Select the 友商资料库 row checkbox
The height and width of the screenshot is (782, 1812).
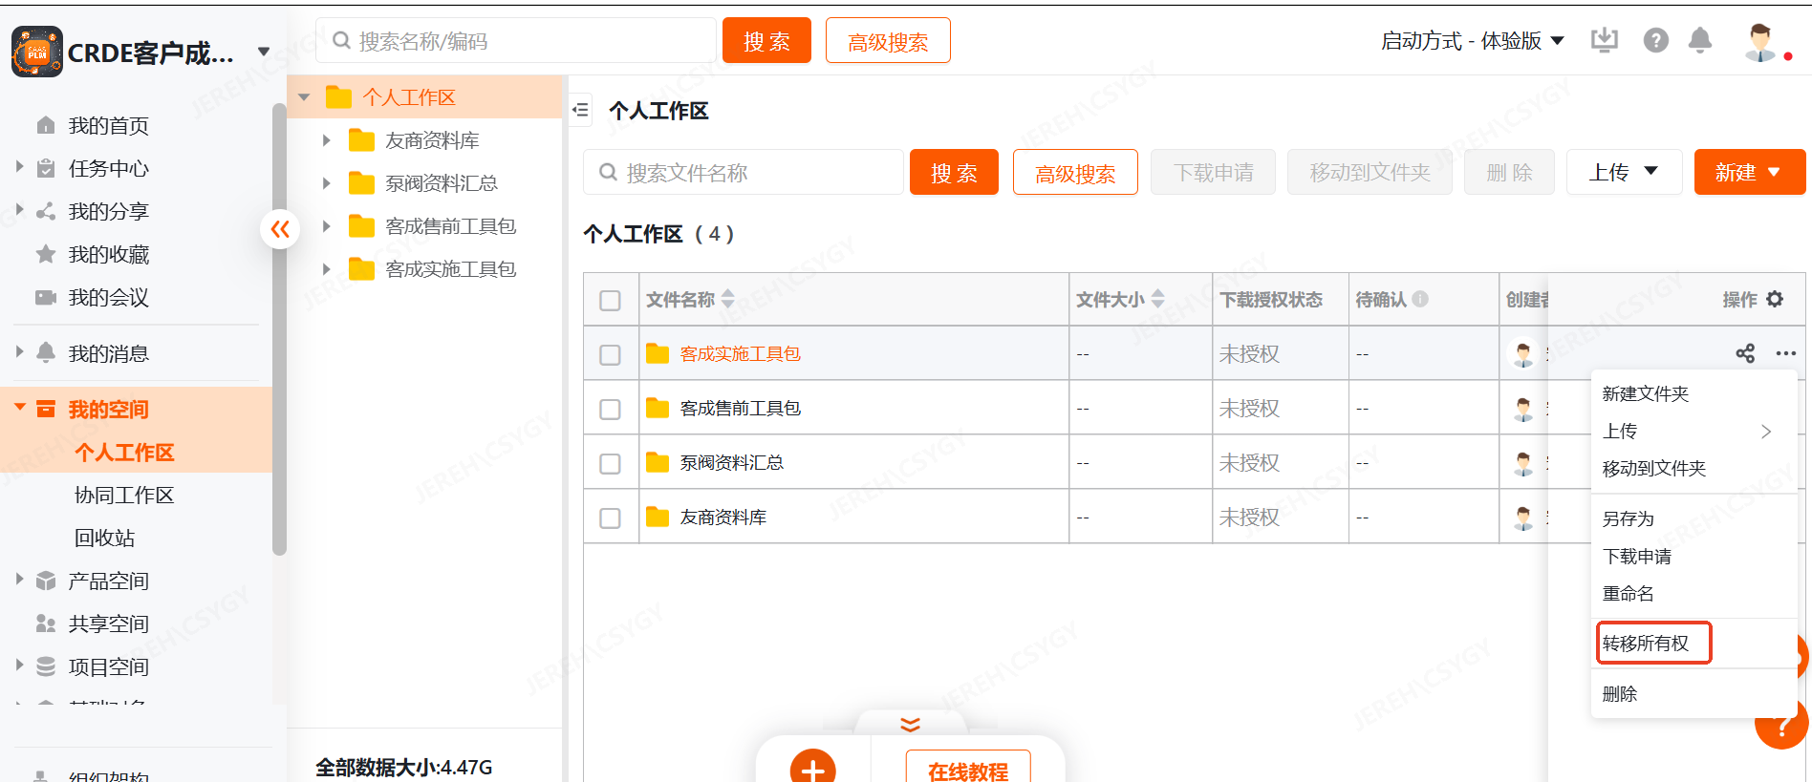click(610, 518)
